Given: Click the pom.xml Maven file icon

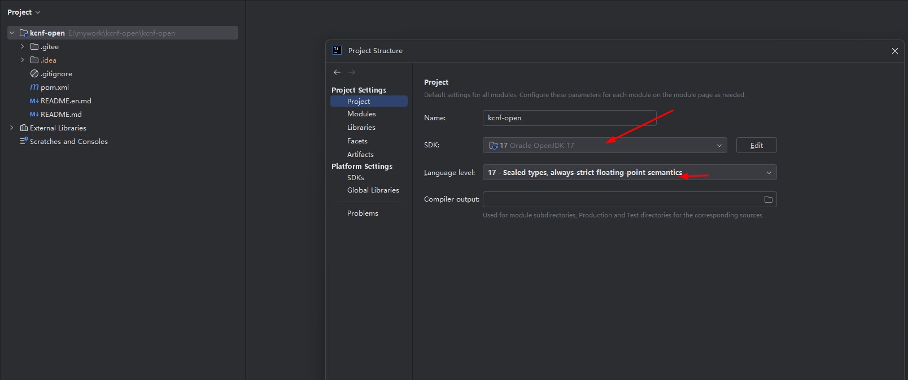Looking at the screenshot, I should coord(34,88).
